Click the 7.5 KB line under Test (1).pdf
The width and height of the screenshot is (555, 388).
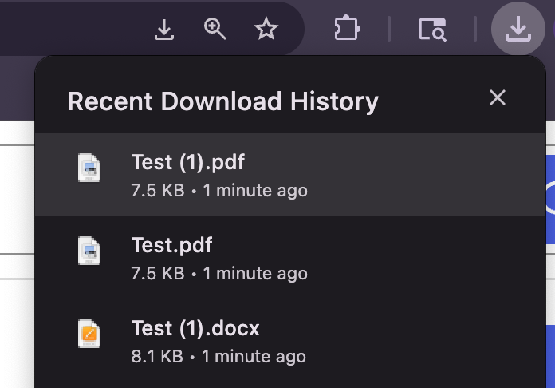click(219, 191)
